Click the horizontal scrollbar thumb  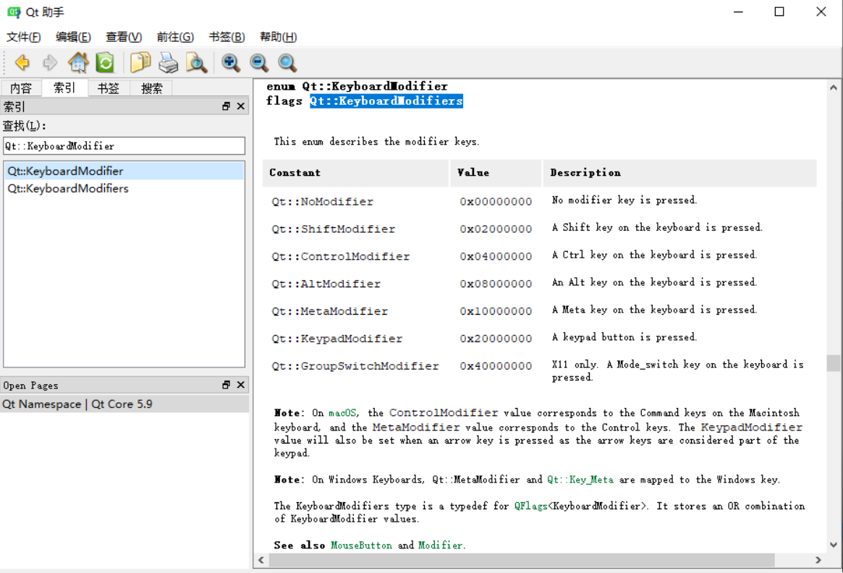(522, 560)
